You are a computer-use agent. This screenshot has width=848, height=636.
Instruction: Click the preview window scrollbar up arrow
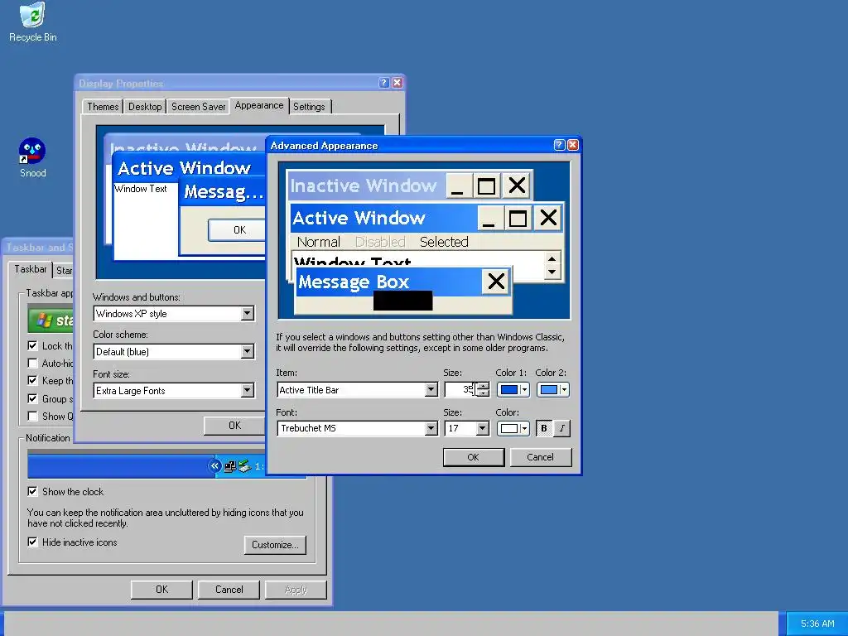pyautogui.click(x=552, y=258)
